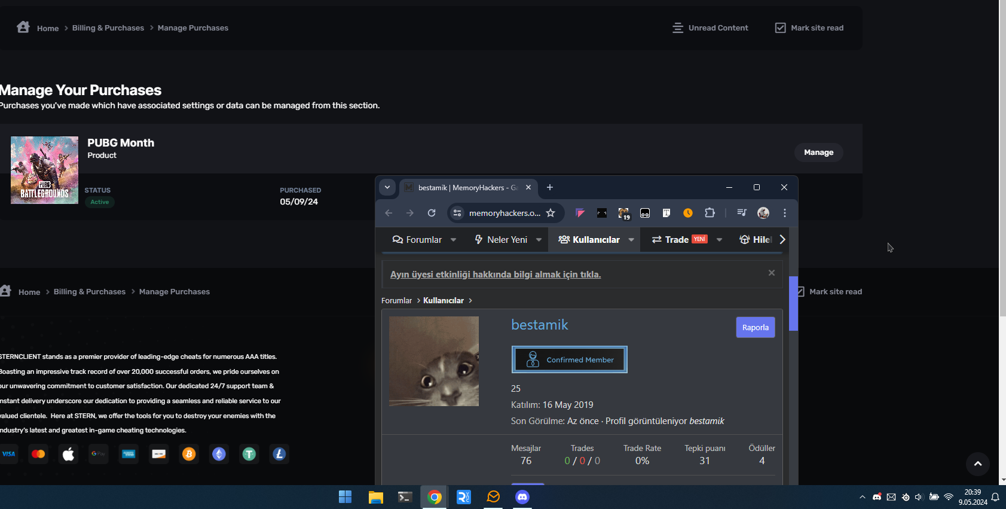Open the volume speaker tray icon

[919, 497]
